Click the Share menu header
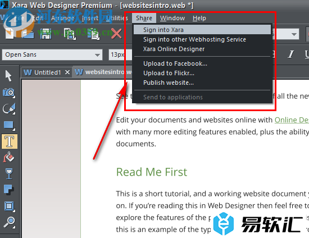 coord(144,18)
